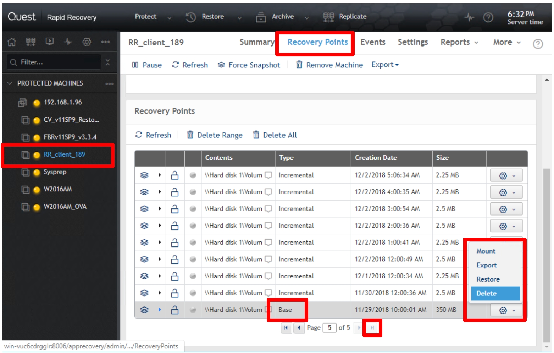
Task: Click the comment icon on 3:00:54 AM row
Action: [268, 209]
